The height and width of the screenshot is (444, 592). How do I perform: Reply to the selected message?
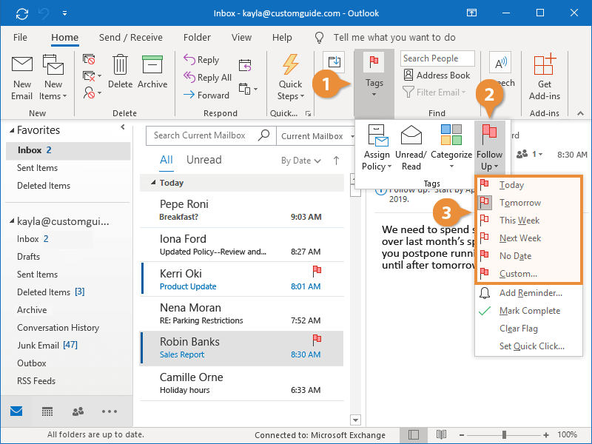(x=201, y=60)
